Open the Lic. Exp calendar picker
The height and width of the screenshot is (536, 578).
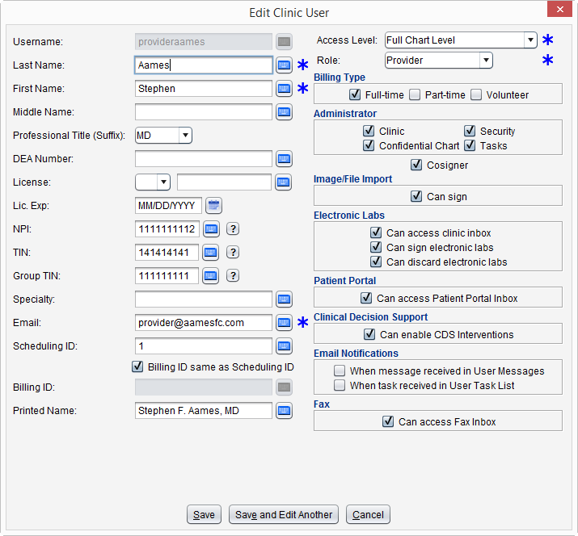213,205
